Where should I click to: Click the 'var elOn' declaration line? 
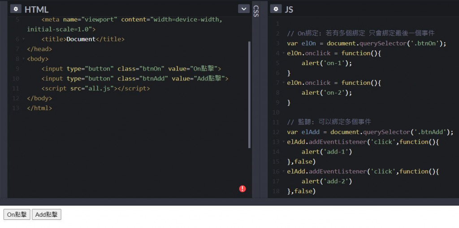[x=367, y=44]
